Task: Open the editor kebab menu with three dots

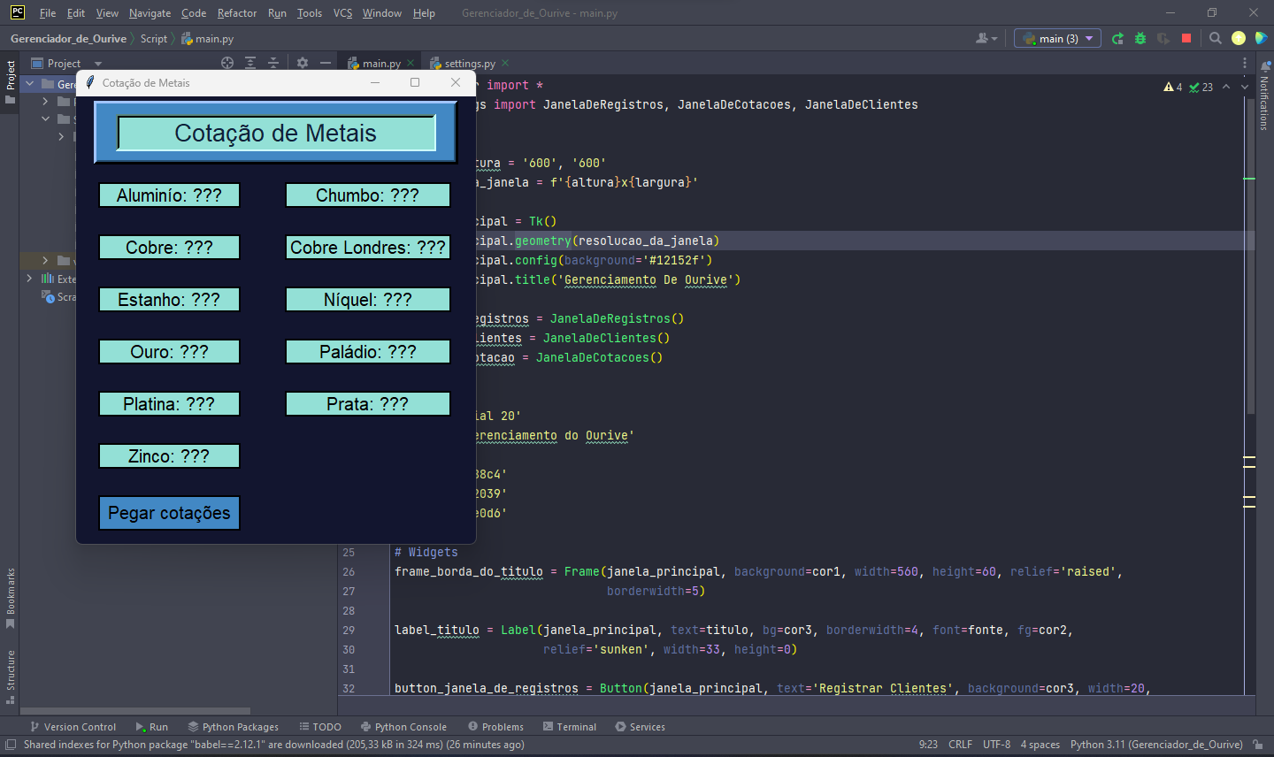Action: 1244,63
